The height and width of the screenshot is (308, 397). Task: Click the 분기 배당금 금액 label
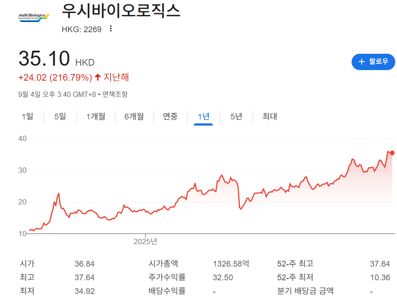coord(305,291)
